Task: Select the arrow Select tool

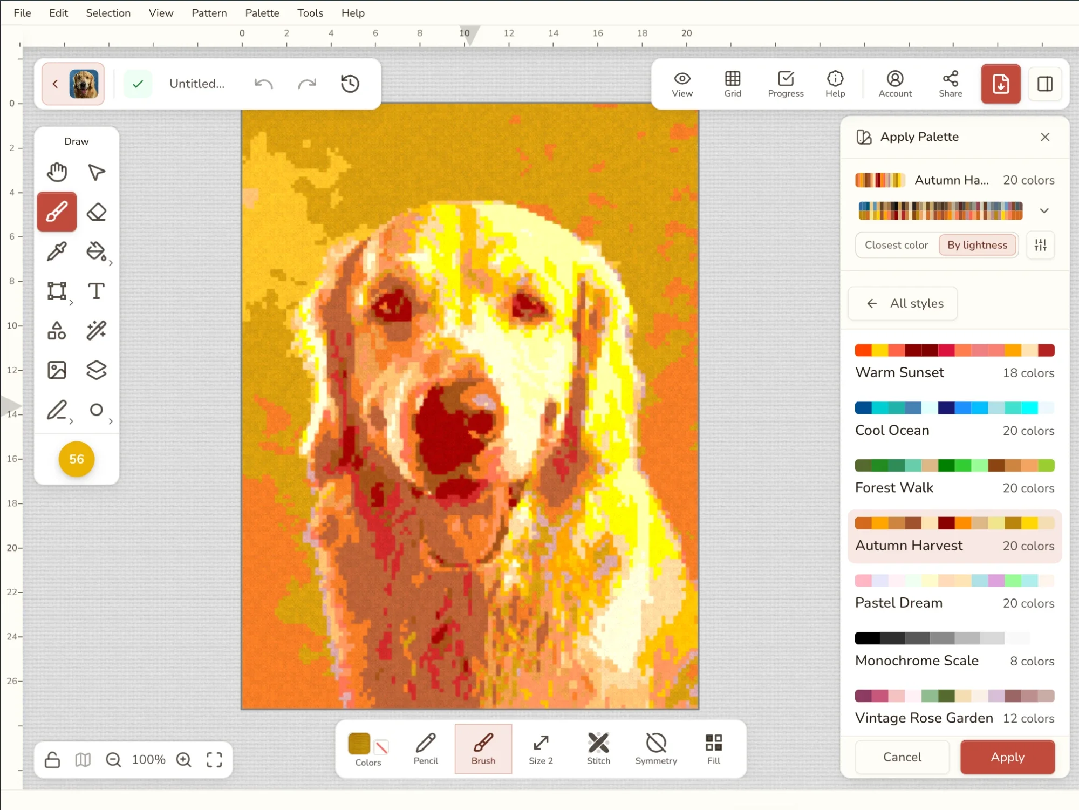Action: coord(96,172)
